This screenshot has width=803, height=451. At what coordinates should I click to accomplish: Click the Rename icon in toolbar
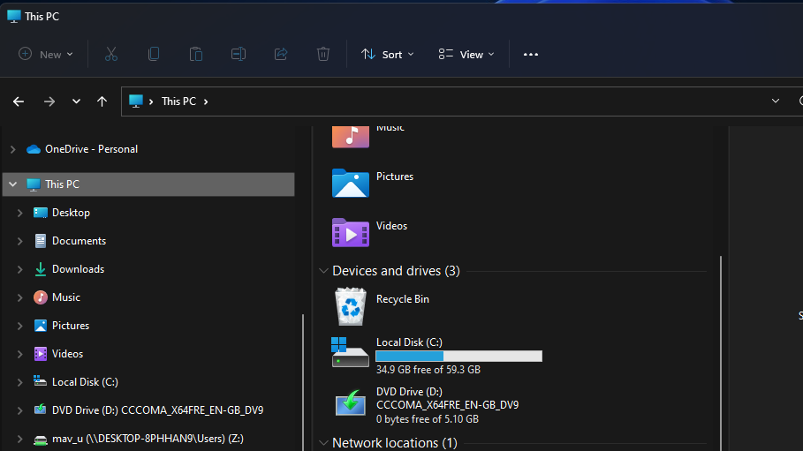[239, 54]
